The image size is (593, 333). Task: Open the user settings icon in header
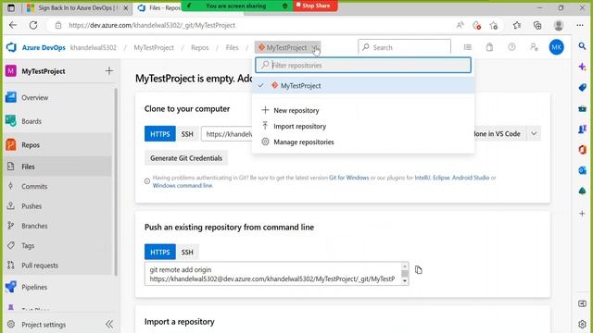pyautogui.click(x=534, y=47)
